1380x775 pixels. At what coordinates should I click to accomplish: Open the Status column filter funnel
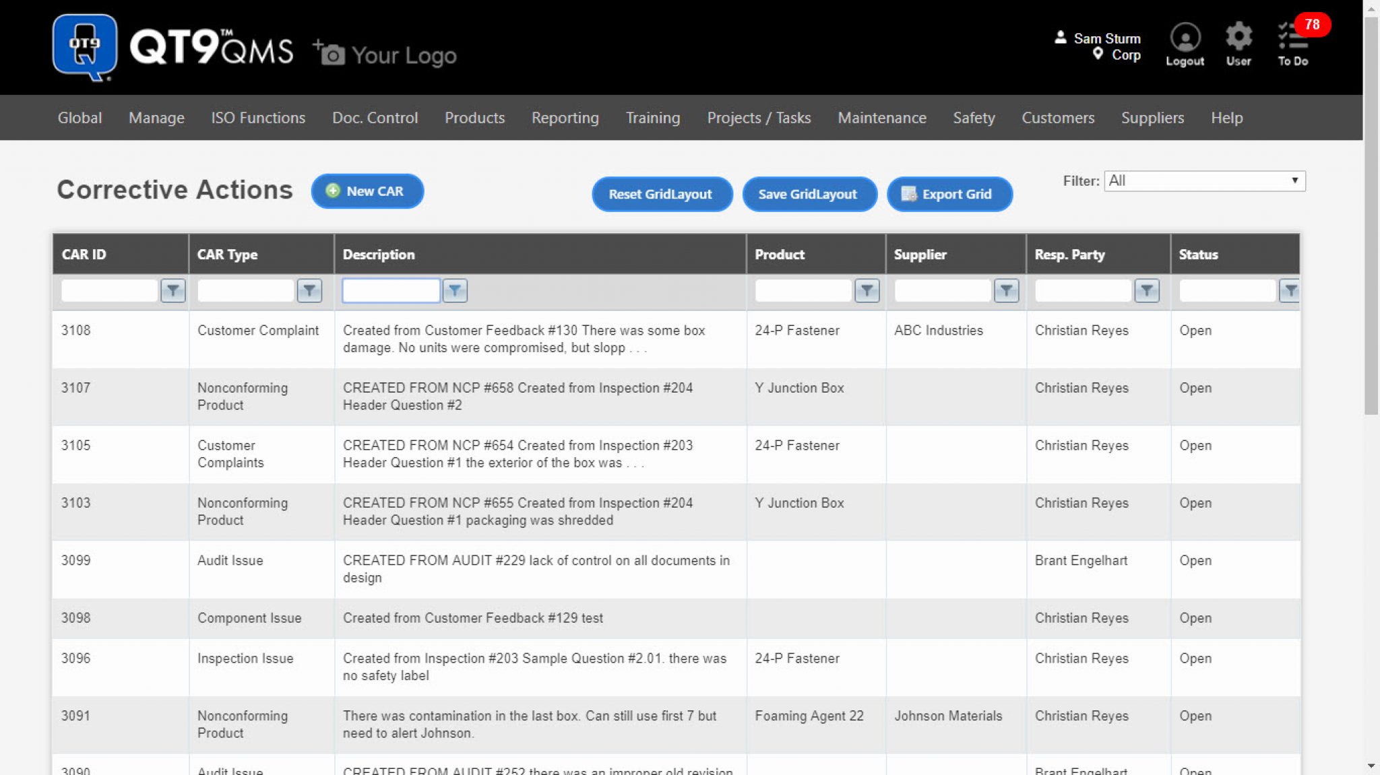[1291, 290]
